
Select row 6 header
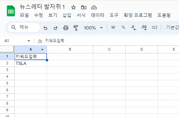click(7, 90)
